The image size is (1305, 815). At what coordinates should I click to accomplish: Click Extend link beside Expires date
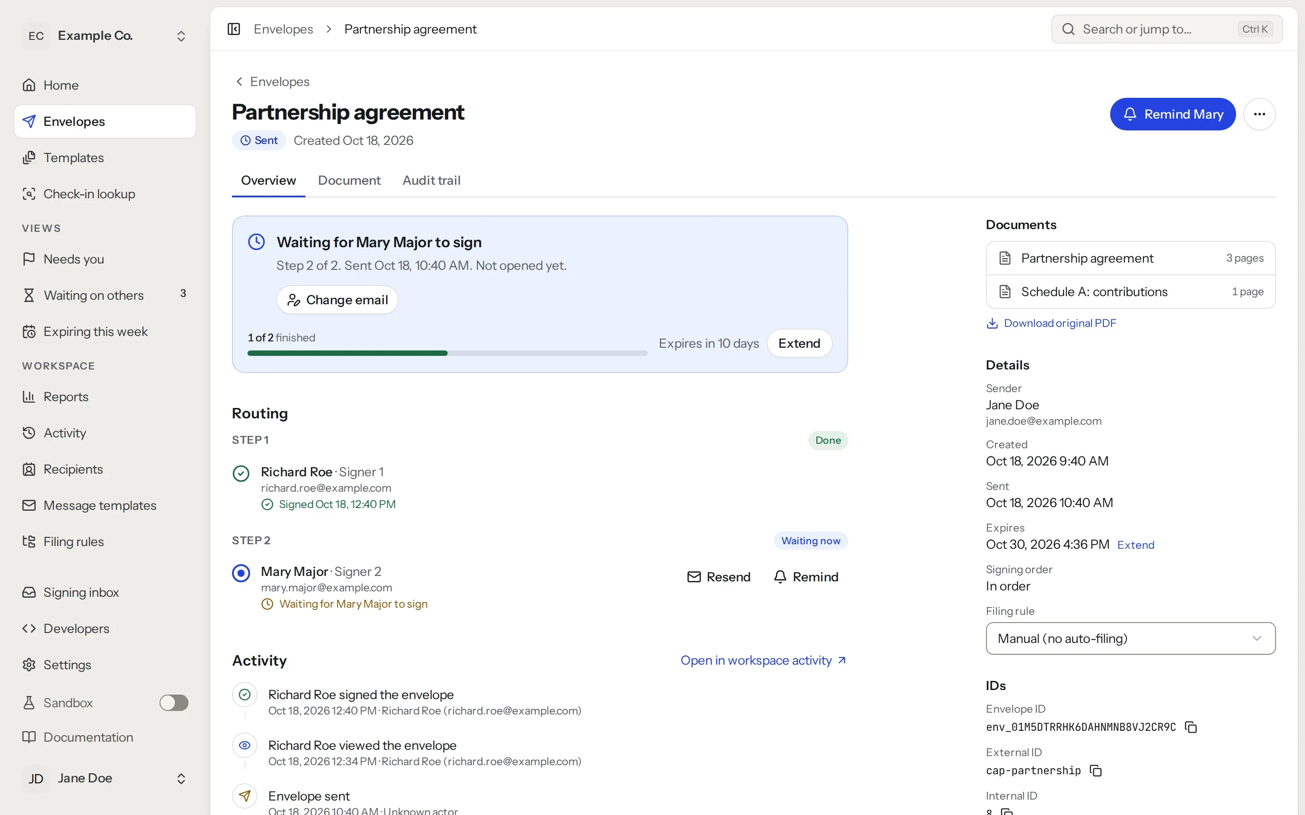1136,545
